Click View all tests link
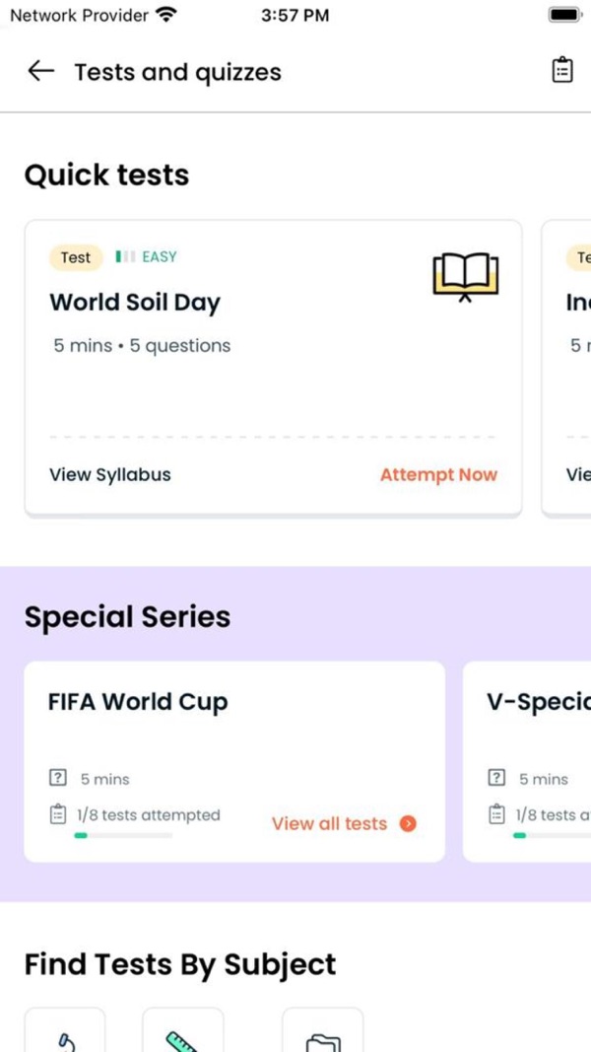 click(329, 824)
